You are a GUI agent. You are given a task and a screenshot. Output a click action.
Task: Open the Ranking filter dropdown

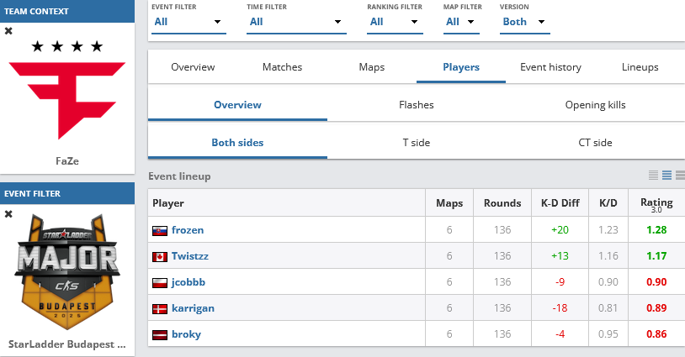[395, 22]
